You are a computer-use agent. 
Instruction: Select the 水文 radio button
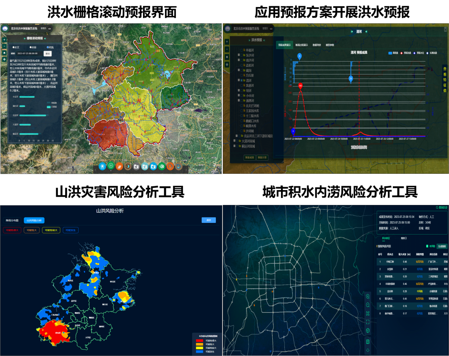click(14, 47)
